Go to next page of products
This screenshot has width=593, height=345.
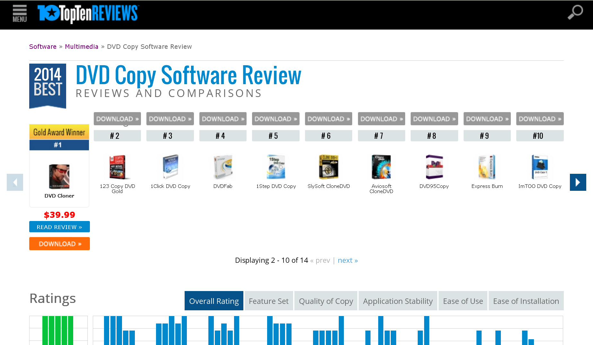pos(348,260)
